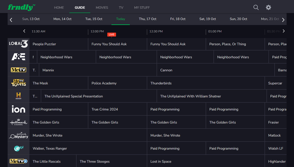Image resolution: width=294 pixels, height=167 pixels.
Task: Open The UnXplained Special Presentation
Action: 99,96
